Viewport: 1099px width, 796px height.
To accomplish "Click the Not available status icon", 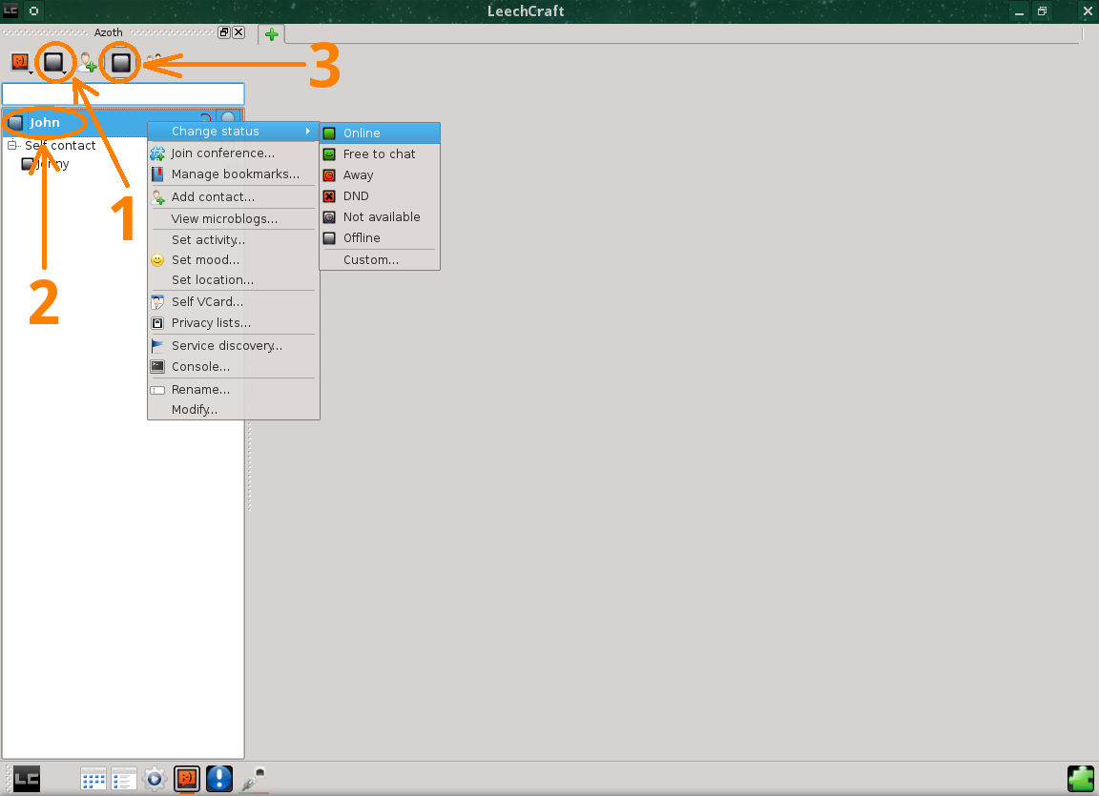I will tap(329, 217).
